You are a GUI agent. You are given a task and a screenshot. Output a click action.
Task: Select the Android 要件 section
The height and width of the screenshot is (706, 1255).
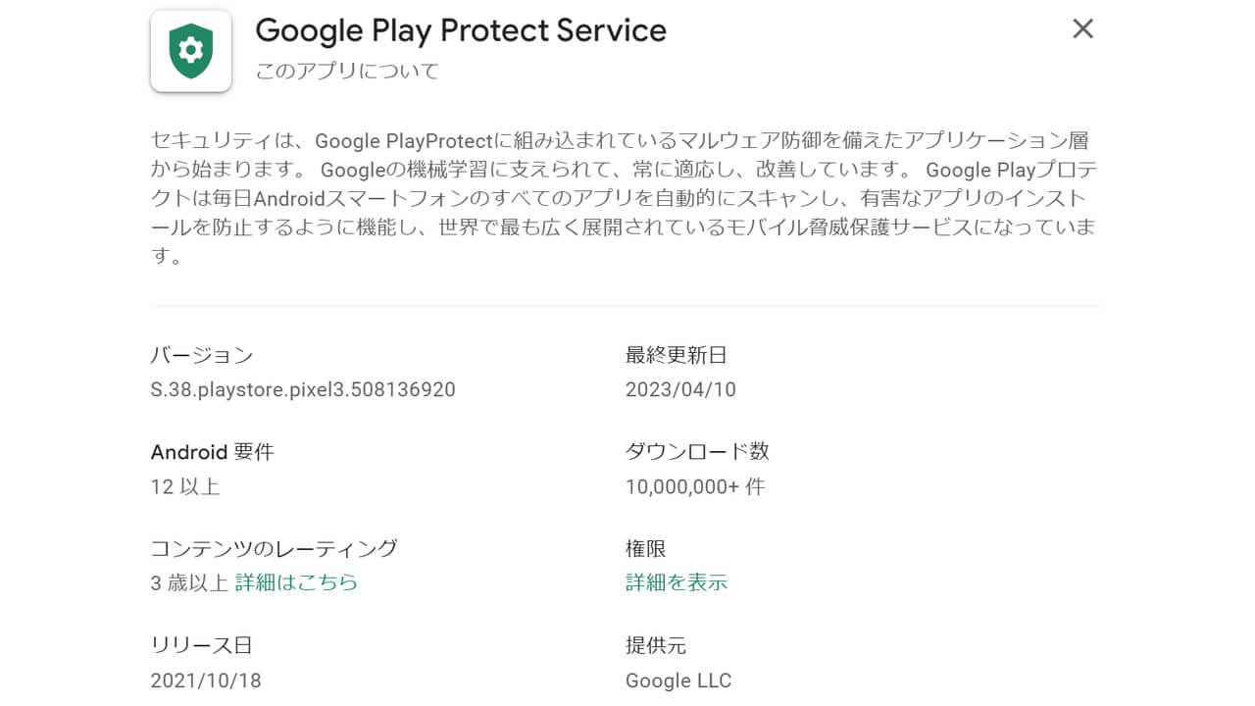coord(212,452)
